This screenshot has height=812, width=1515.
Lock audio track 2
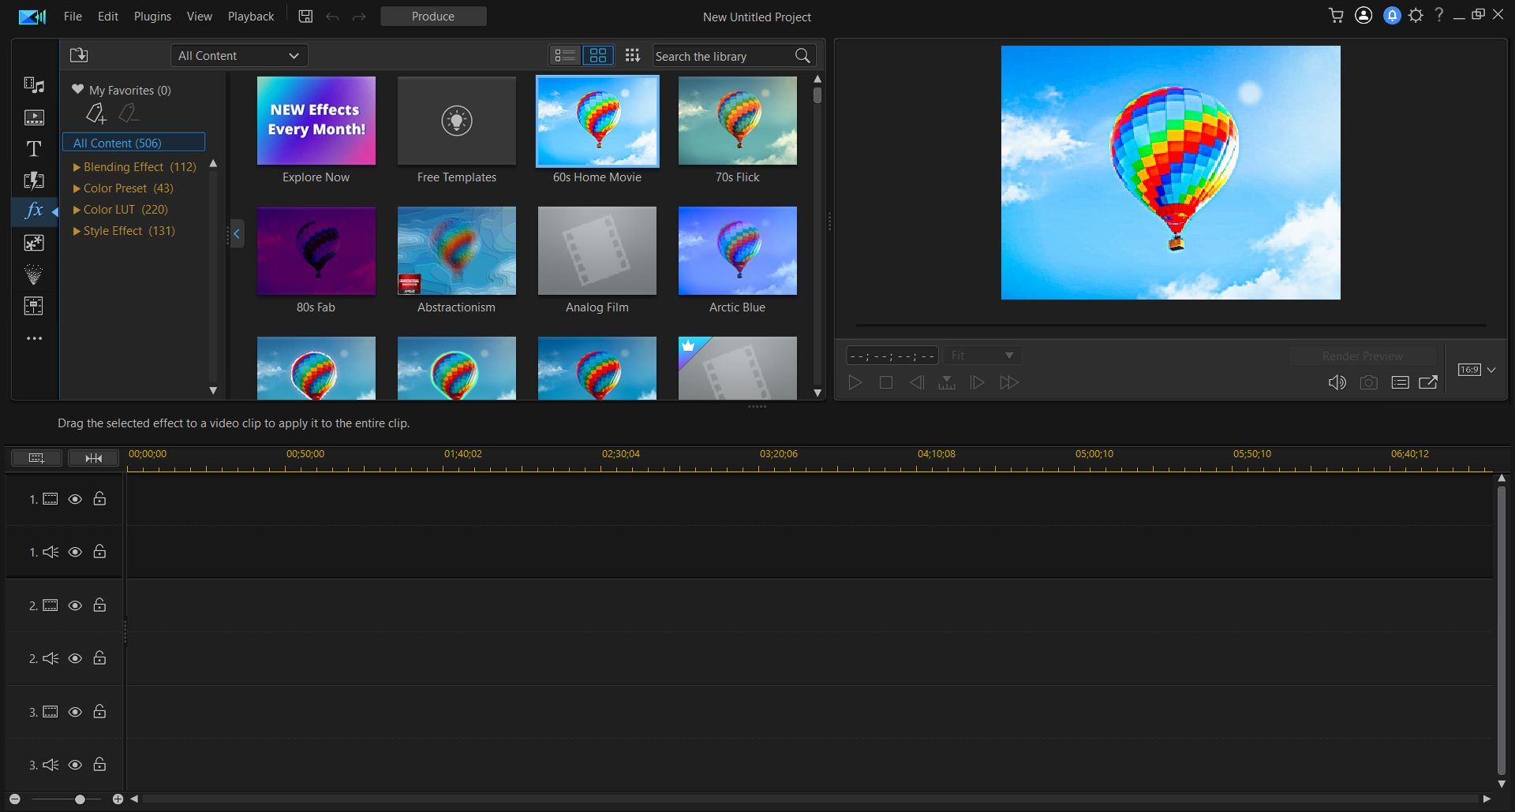(99, 658)
